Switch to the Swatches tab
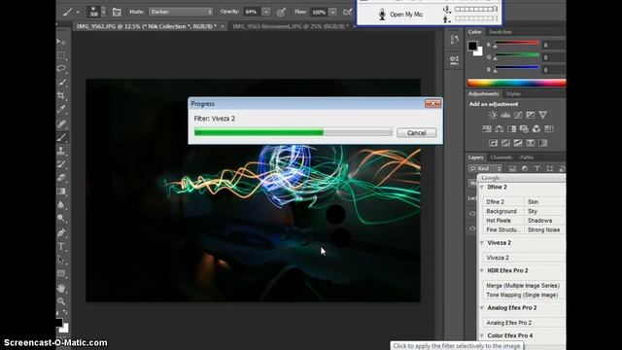622x350 pixels. (x=500, y=32)
